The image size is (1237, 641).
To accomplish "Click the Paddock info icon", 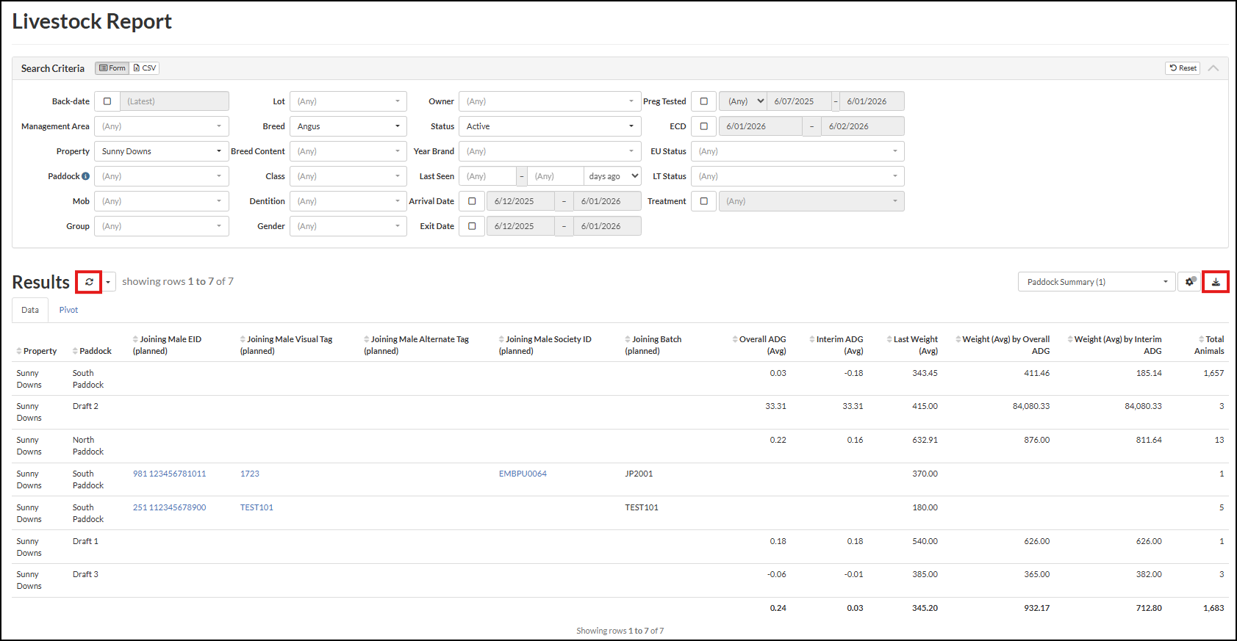I will 86,176.
